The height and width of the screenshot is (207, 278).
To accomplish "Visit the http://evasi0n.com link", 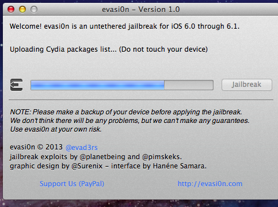I will point(210,183).
